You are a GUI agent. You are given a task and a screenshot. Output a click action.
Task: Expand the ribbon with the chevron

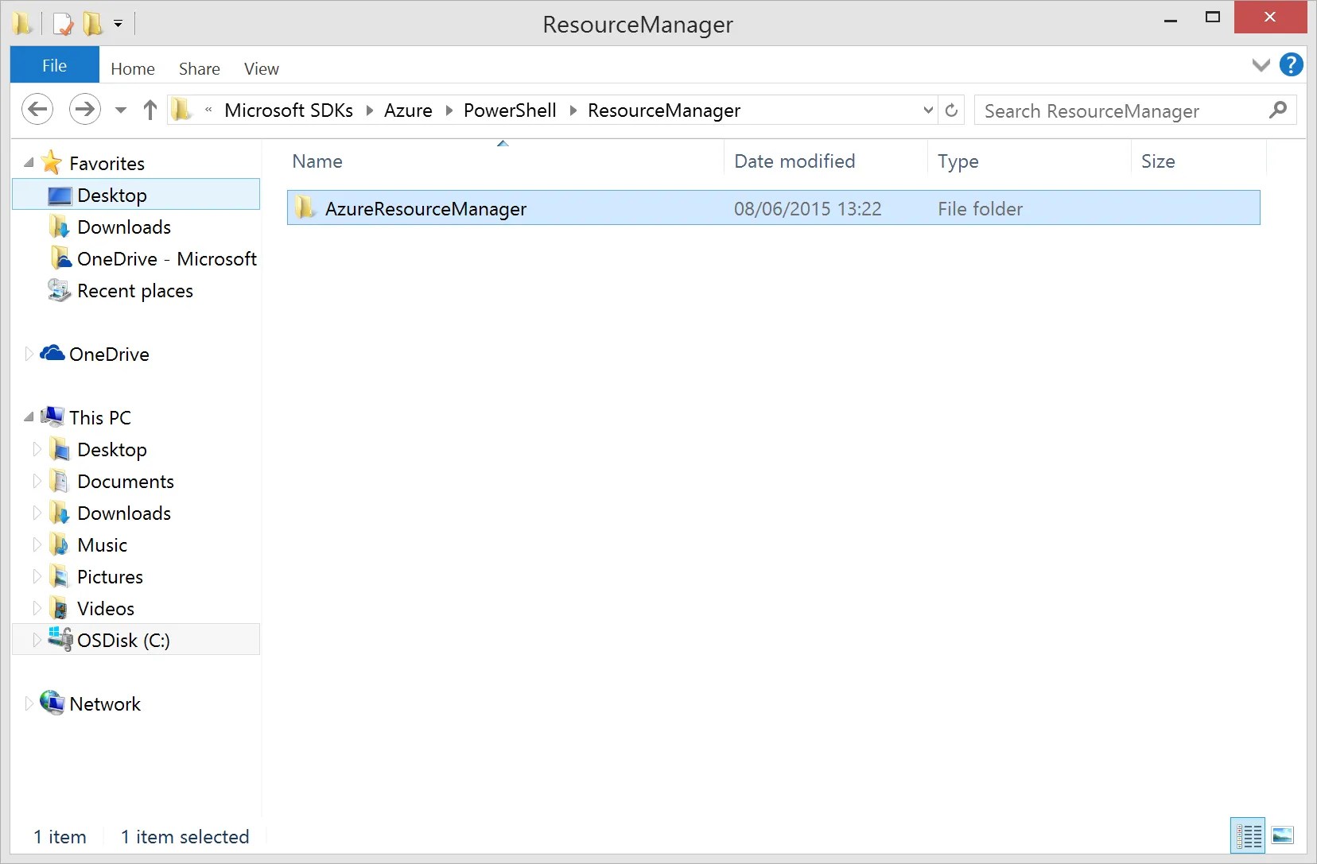click(1261, 65)
